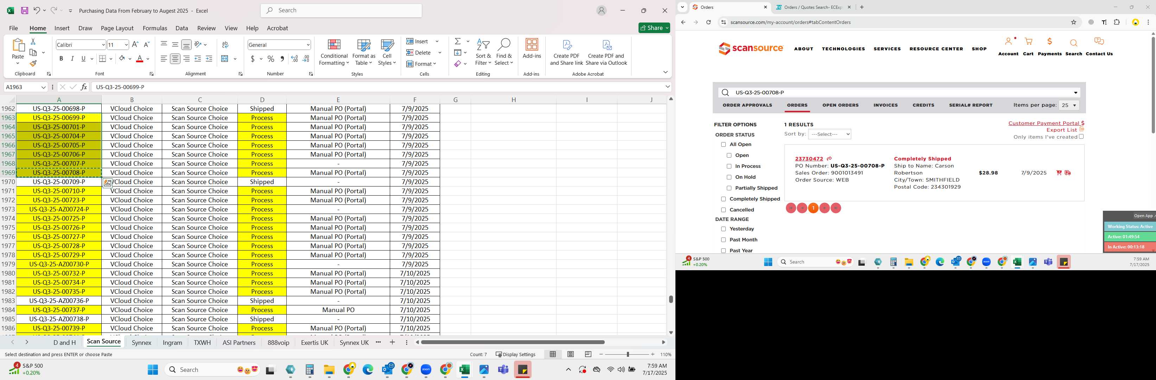Click Customer Payment Portal link
Viewport: 1156px width, 380px height.
[1046, 123]
